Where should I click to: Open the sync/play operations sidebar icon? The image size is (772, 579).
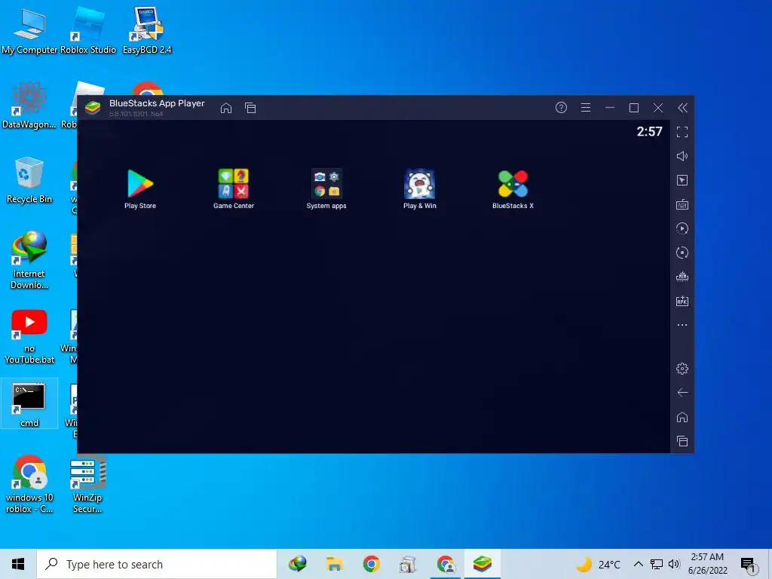coord(682,228)
